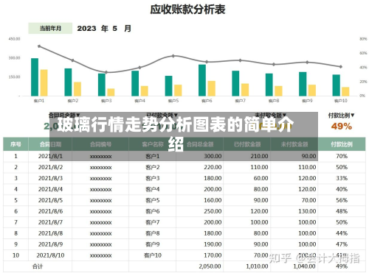
Task: Click the 应收账款分析表 title
Action: [x=187, y=10]
